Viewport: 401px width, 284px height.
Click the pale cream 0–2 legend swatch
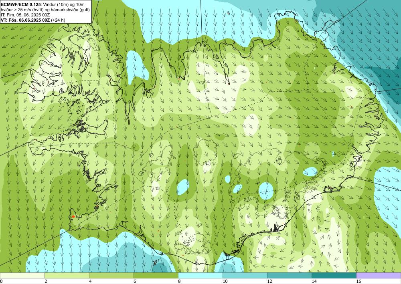(x=22, y=276)
